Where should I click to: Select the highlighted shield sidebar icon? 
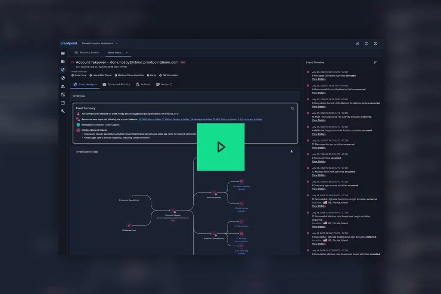tap(63, 70)
